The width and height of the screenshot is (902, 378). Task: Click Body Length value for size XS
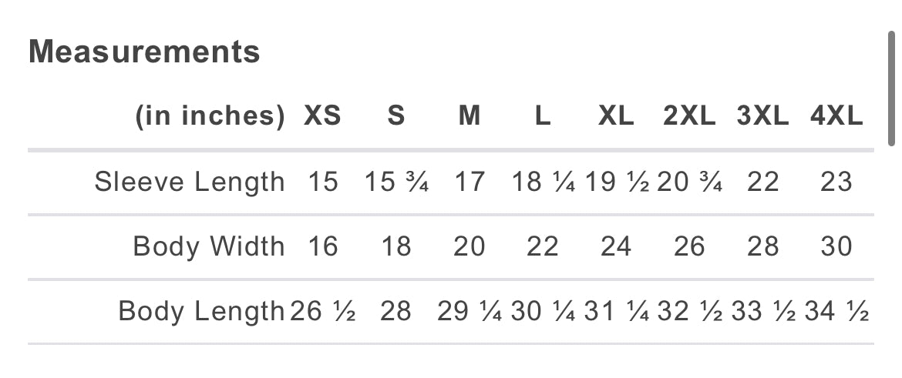[x=322, y=311]
